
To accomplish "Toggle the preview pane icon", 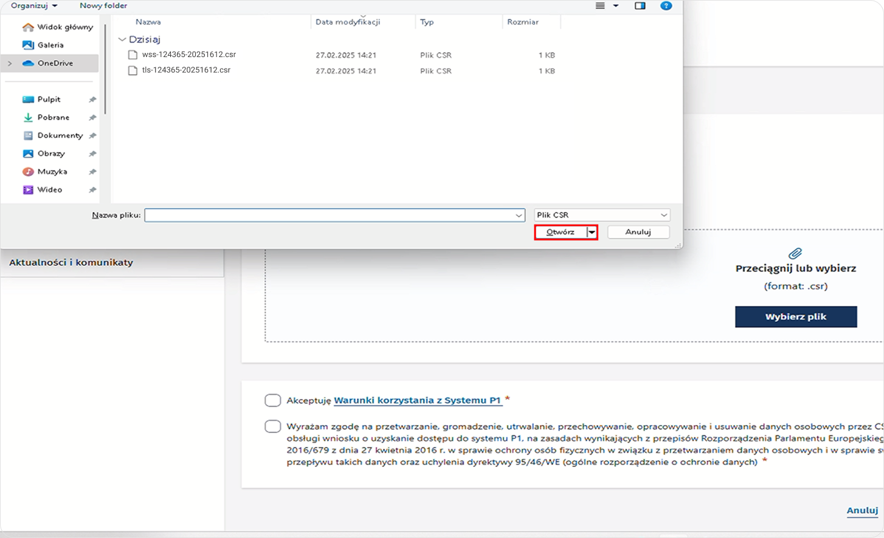I will coord(640,6).
